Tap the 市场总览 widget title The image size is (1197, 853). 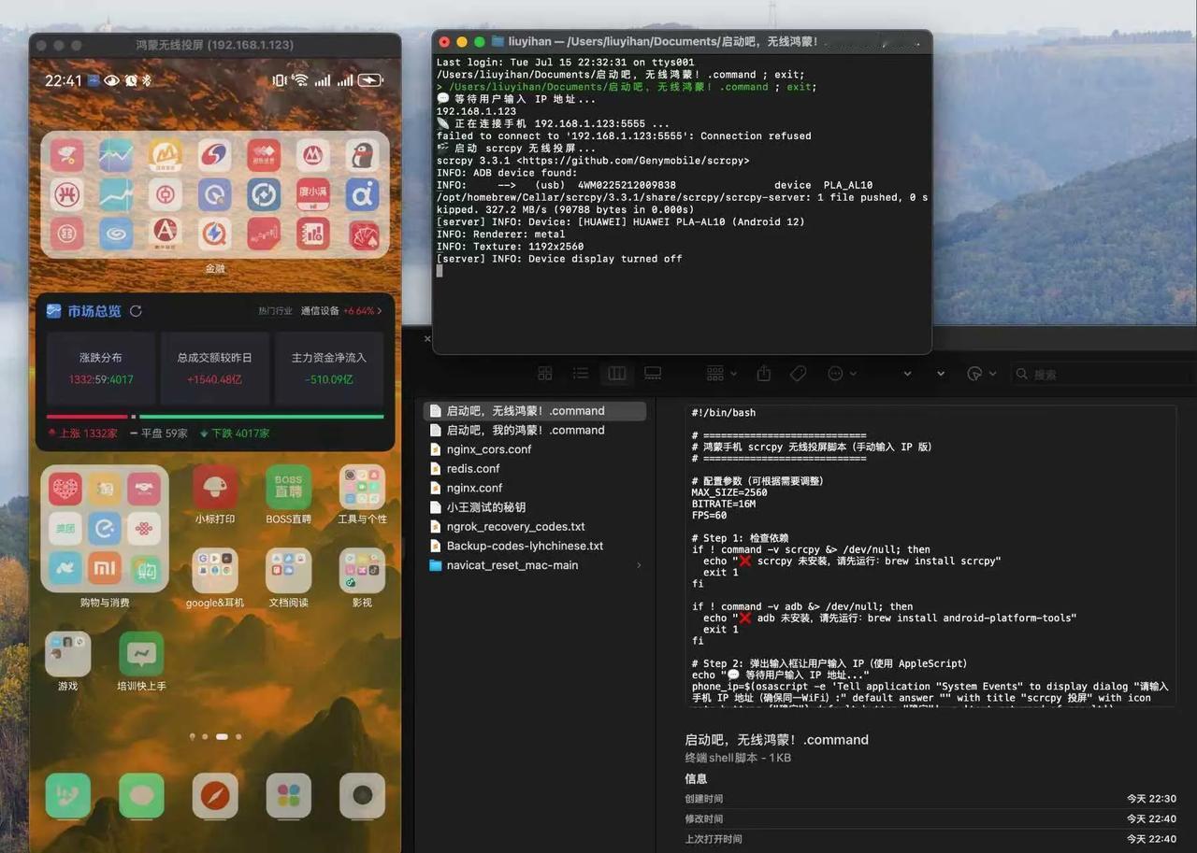(x=94, y=311)
